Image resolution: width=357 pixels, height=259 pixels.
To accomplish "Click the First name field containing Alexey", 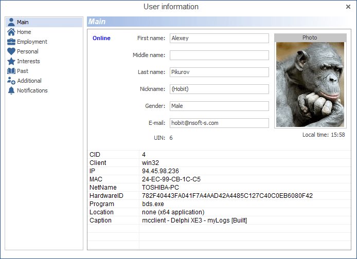I will (x=219, y=39).
